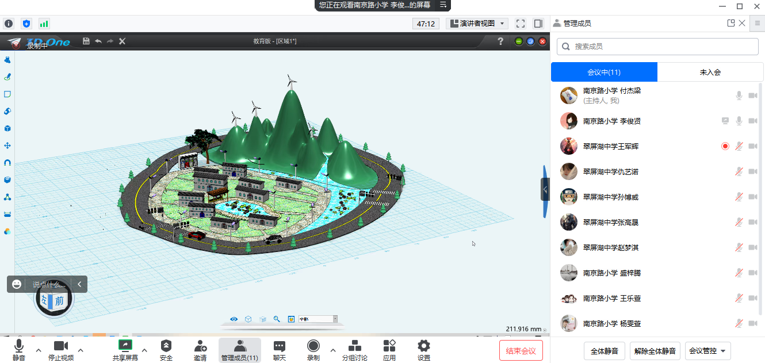Click the save icon in 3D One
This screenshot has height=363, width=765.
click(x=86, y=41)
